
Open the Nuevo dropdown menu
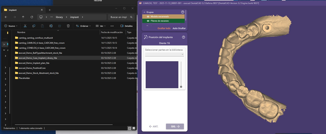11,26
